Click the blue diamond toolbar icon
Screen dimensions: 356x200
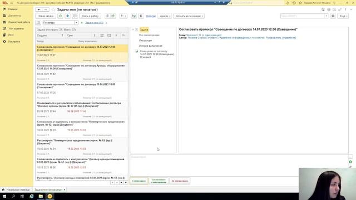[x=68, y=16]
